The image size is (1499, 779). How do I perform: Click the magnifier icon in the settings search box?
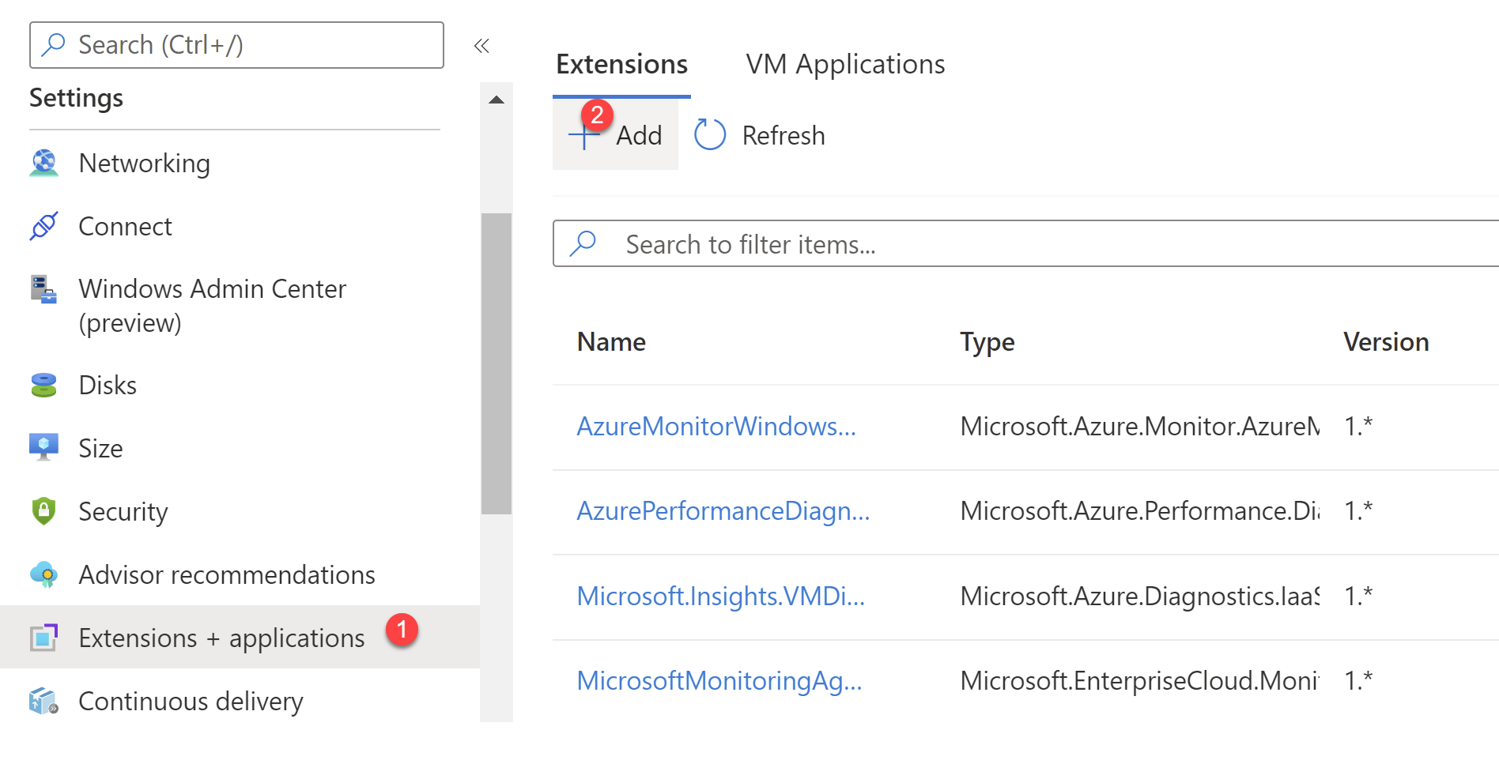click(x=53, y=44)
